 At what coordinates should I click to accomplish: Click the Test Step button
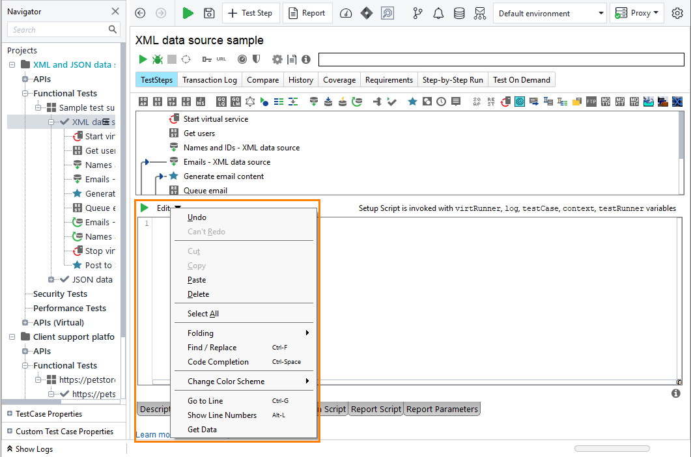coord(250,13)
